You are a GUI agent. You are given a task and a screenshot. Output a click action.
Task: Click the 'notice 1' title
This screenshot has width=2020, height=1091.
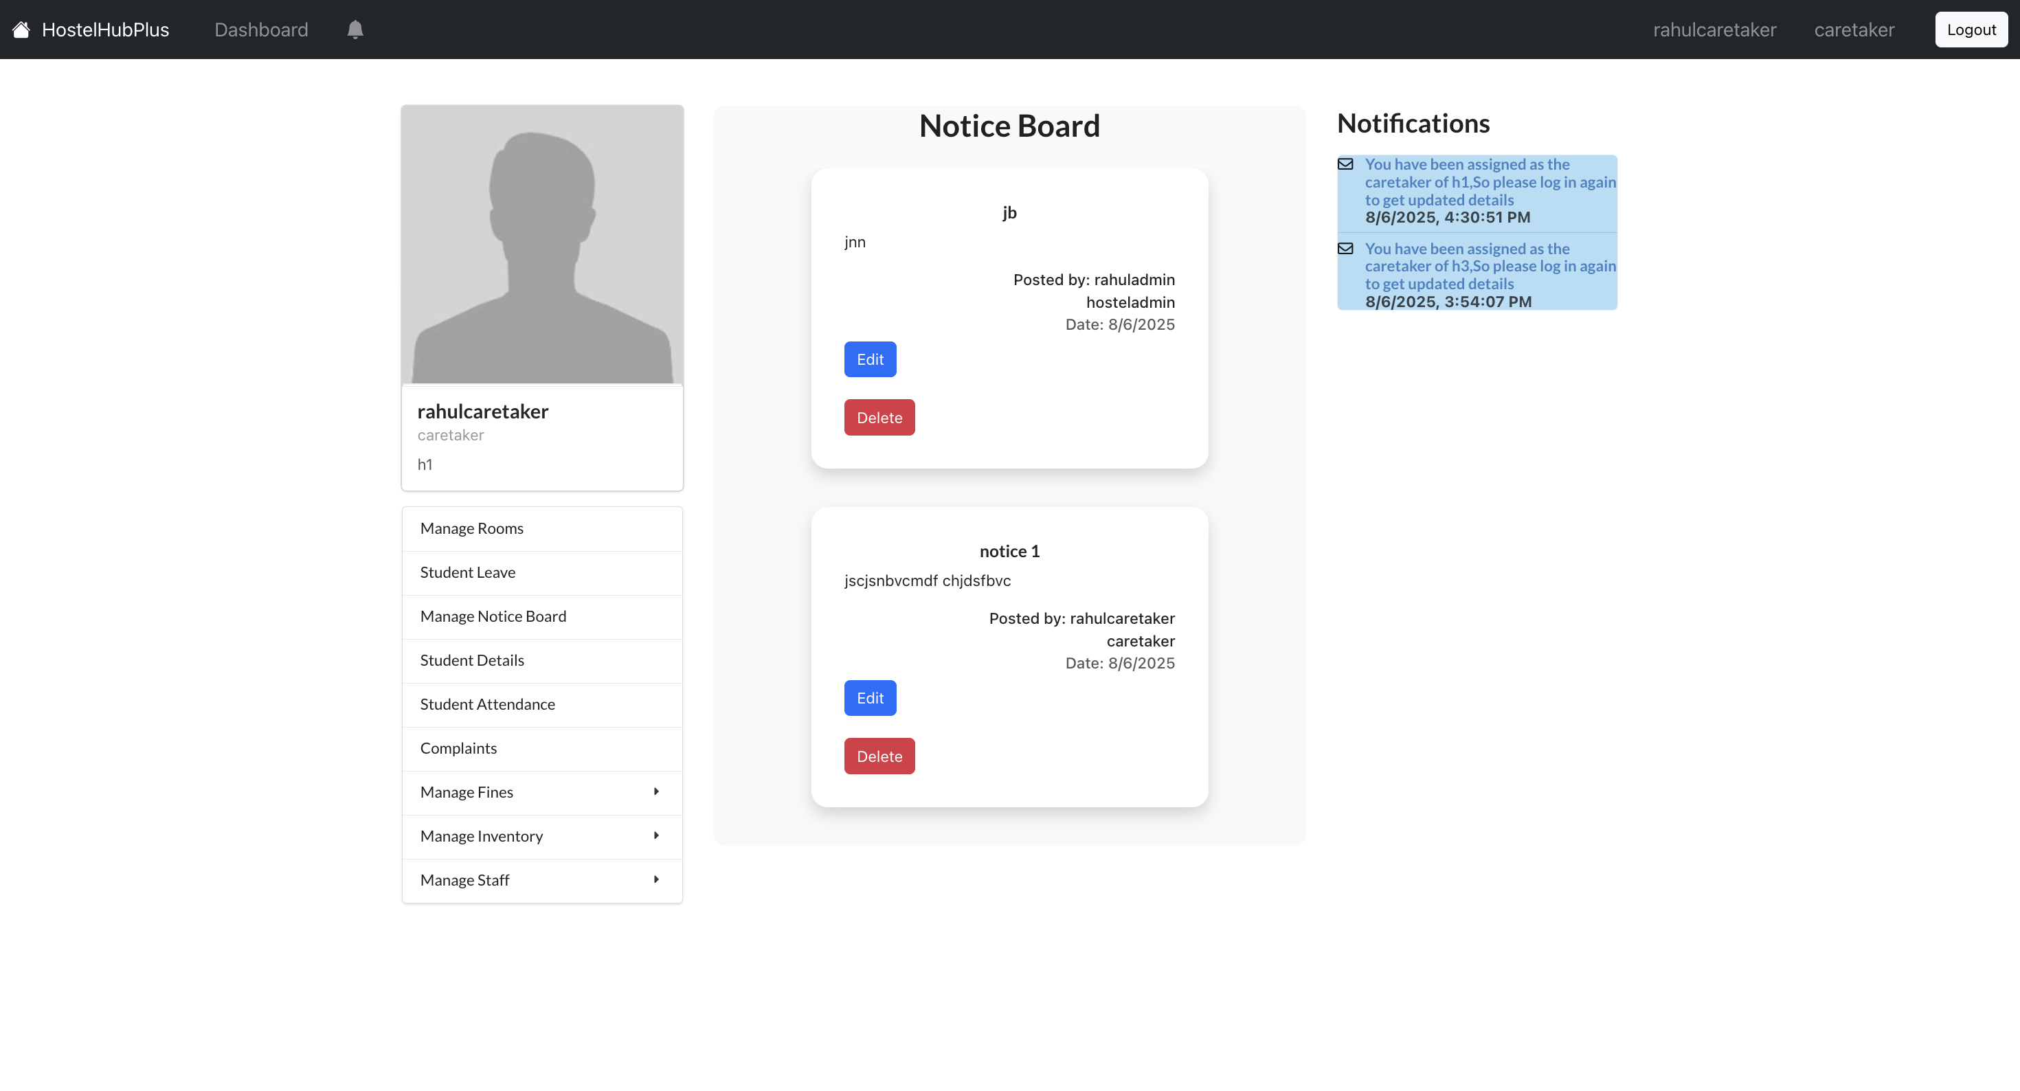click(x=1009, y=552)
